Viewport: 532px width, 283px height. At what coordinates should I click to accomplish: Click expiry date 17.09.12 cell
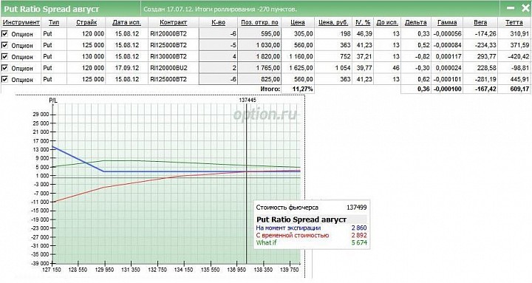127,68
